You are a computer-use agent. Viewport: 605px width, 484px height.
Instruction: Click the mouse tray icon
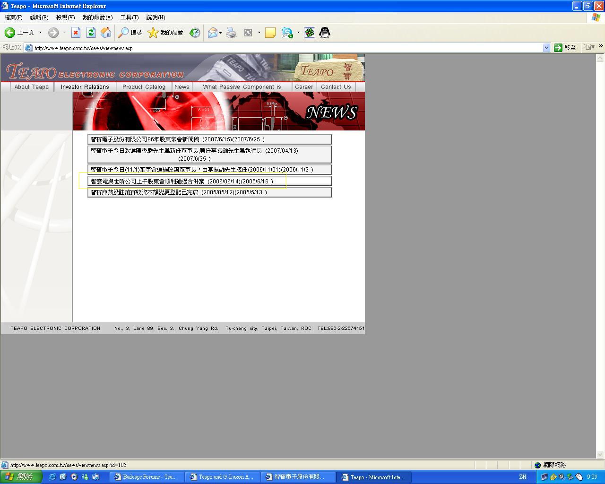click(x=579, y=477)
